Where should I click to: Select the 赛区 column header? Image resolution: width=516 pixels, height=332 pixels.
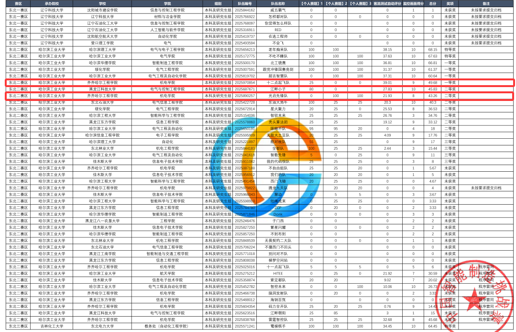[x=18, y=3]
